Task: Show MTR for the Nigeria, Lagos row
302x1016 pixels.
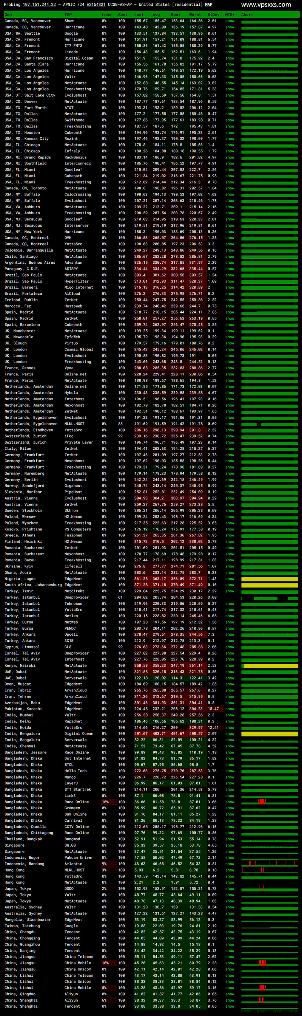Action: (x=230, y=579)
